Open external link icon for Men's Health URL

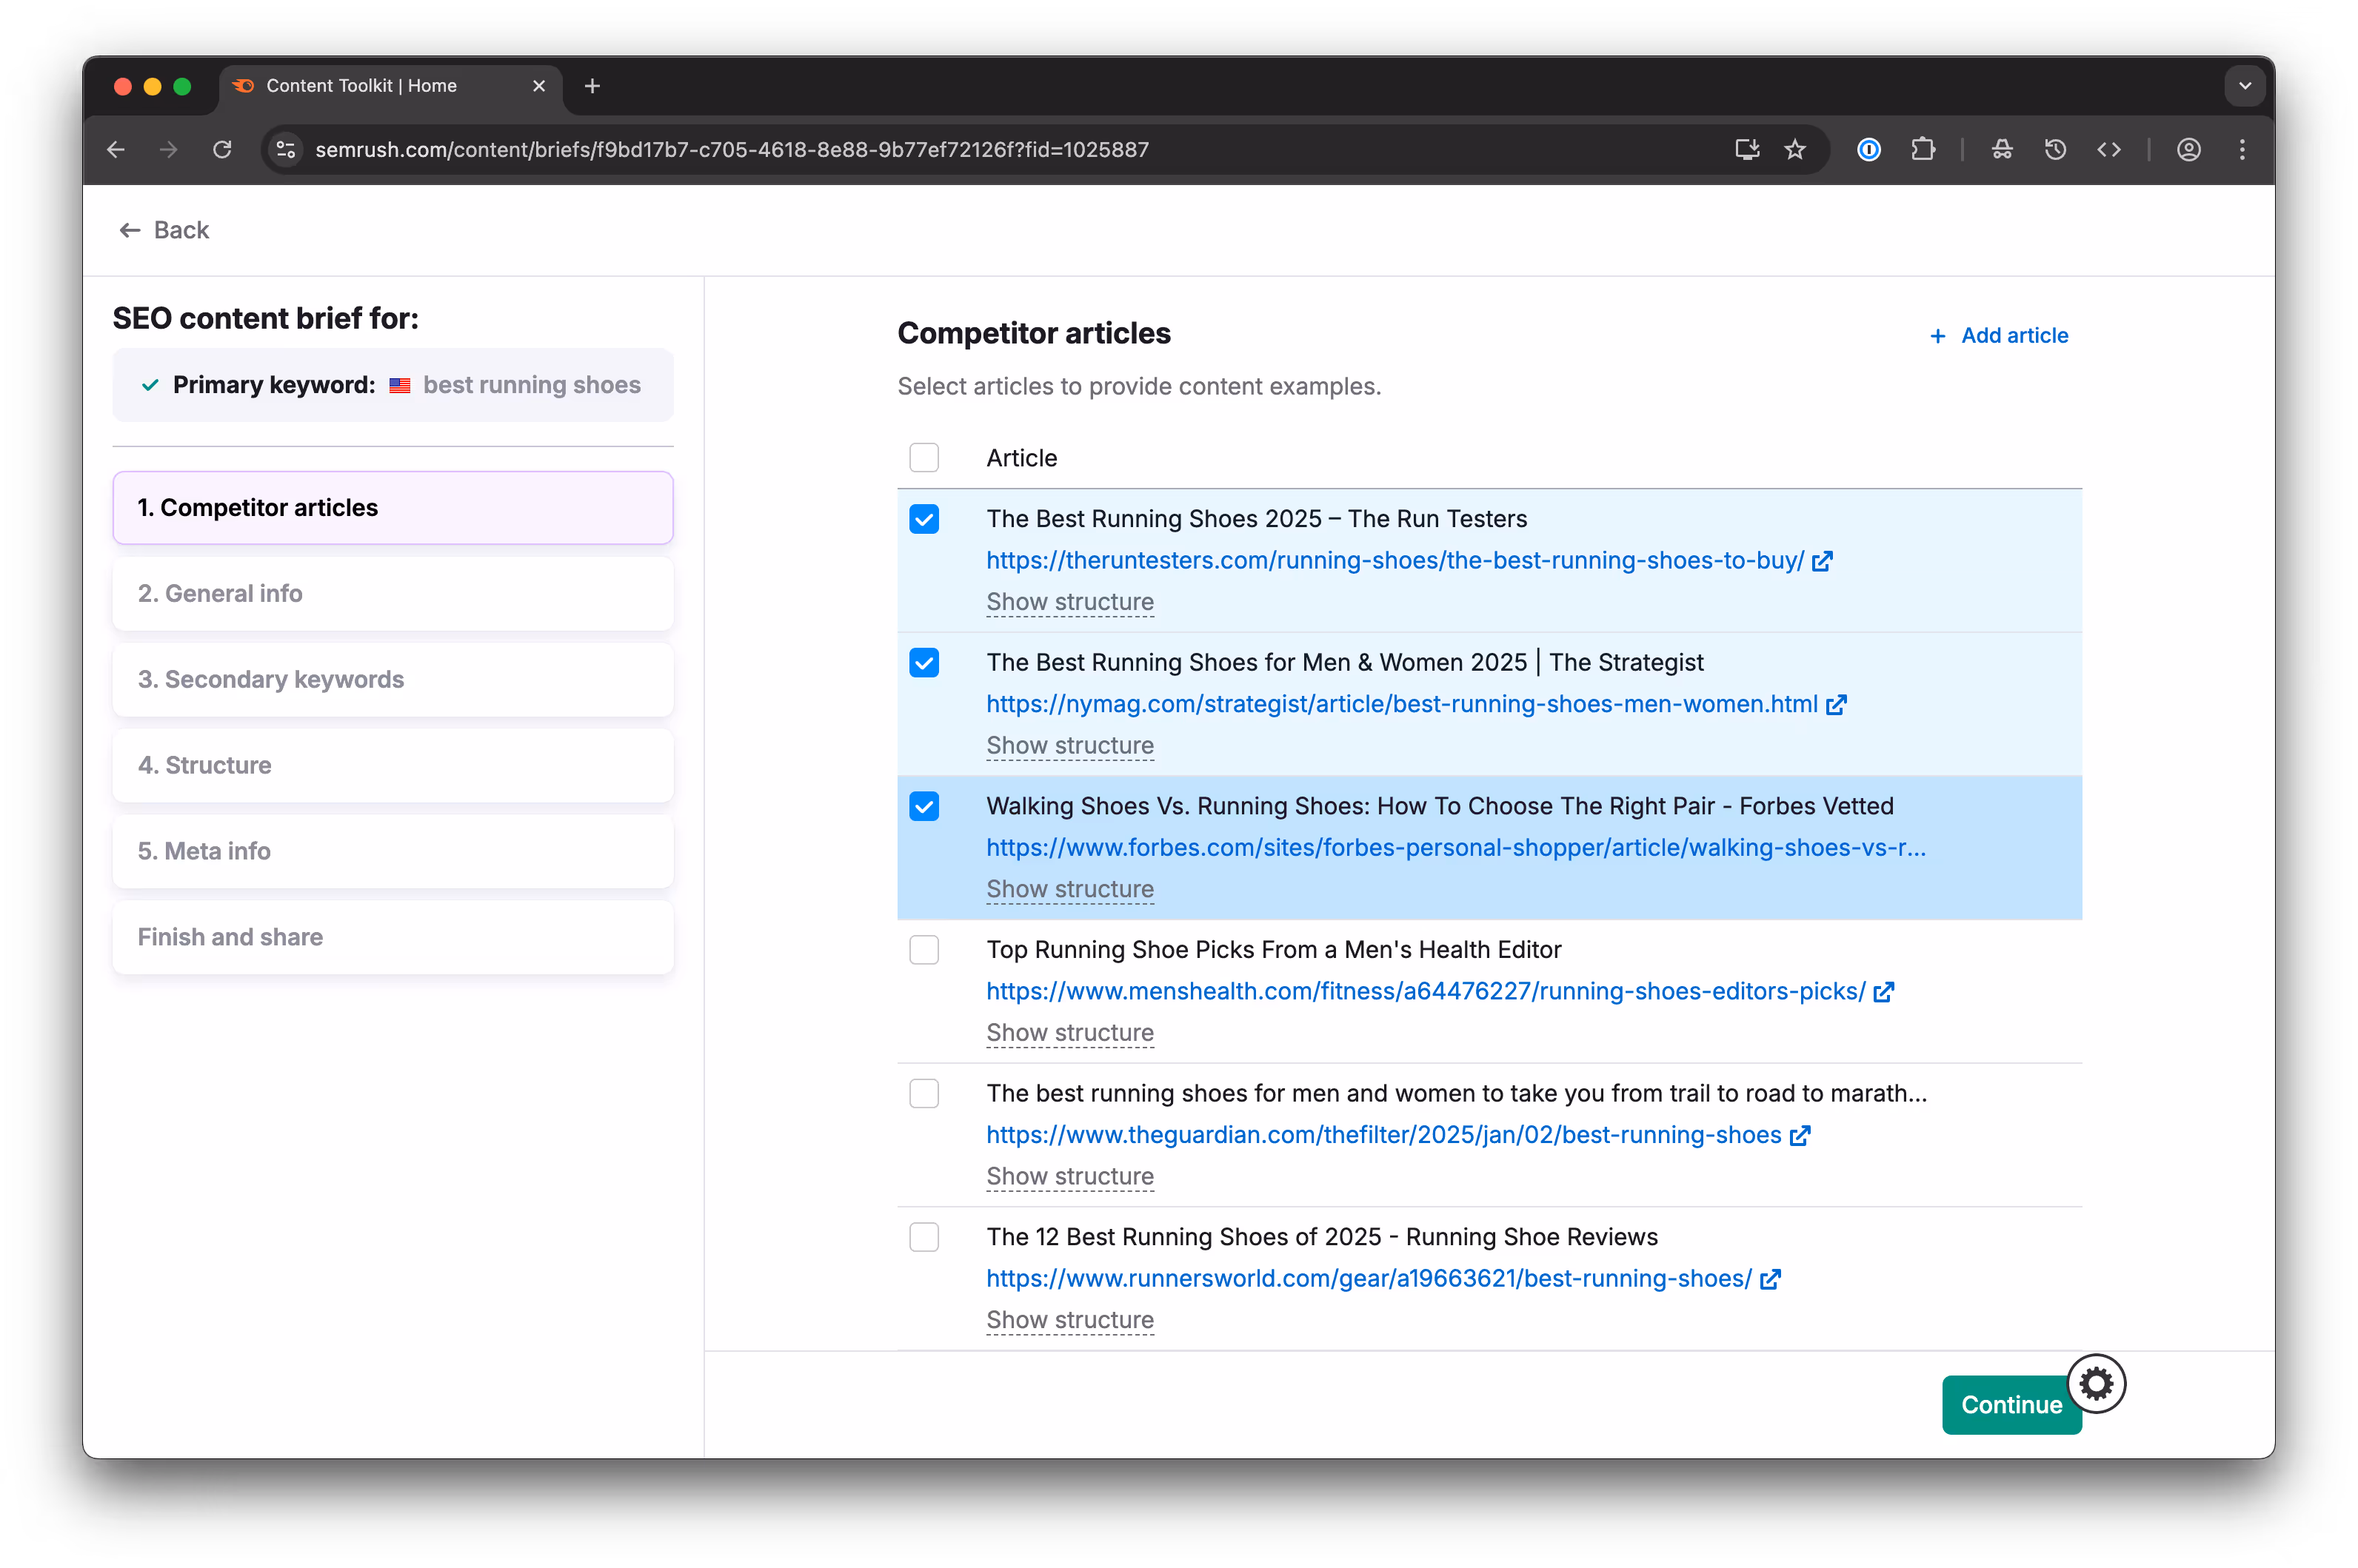click(1884, 992)
